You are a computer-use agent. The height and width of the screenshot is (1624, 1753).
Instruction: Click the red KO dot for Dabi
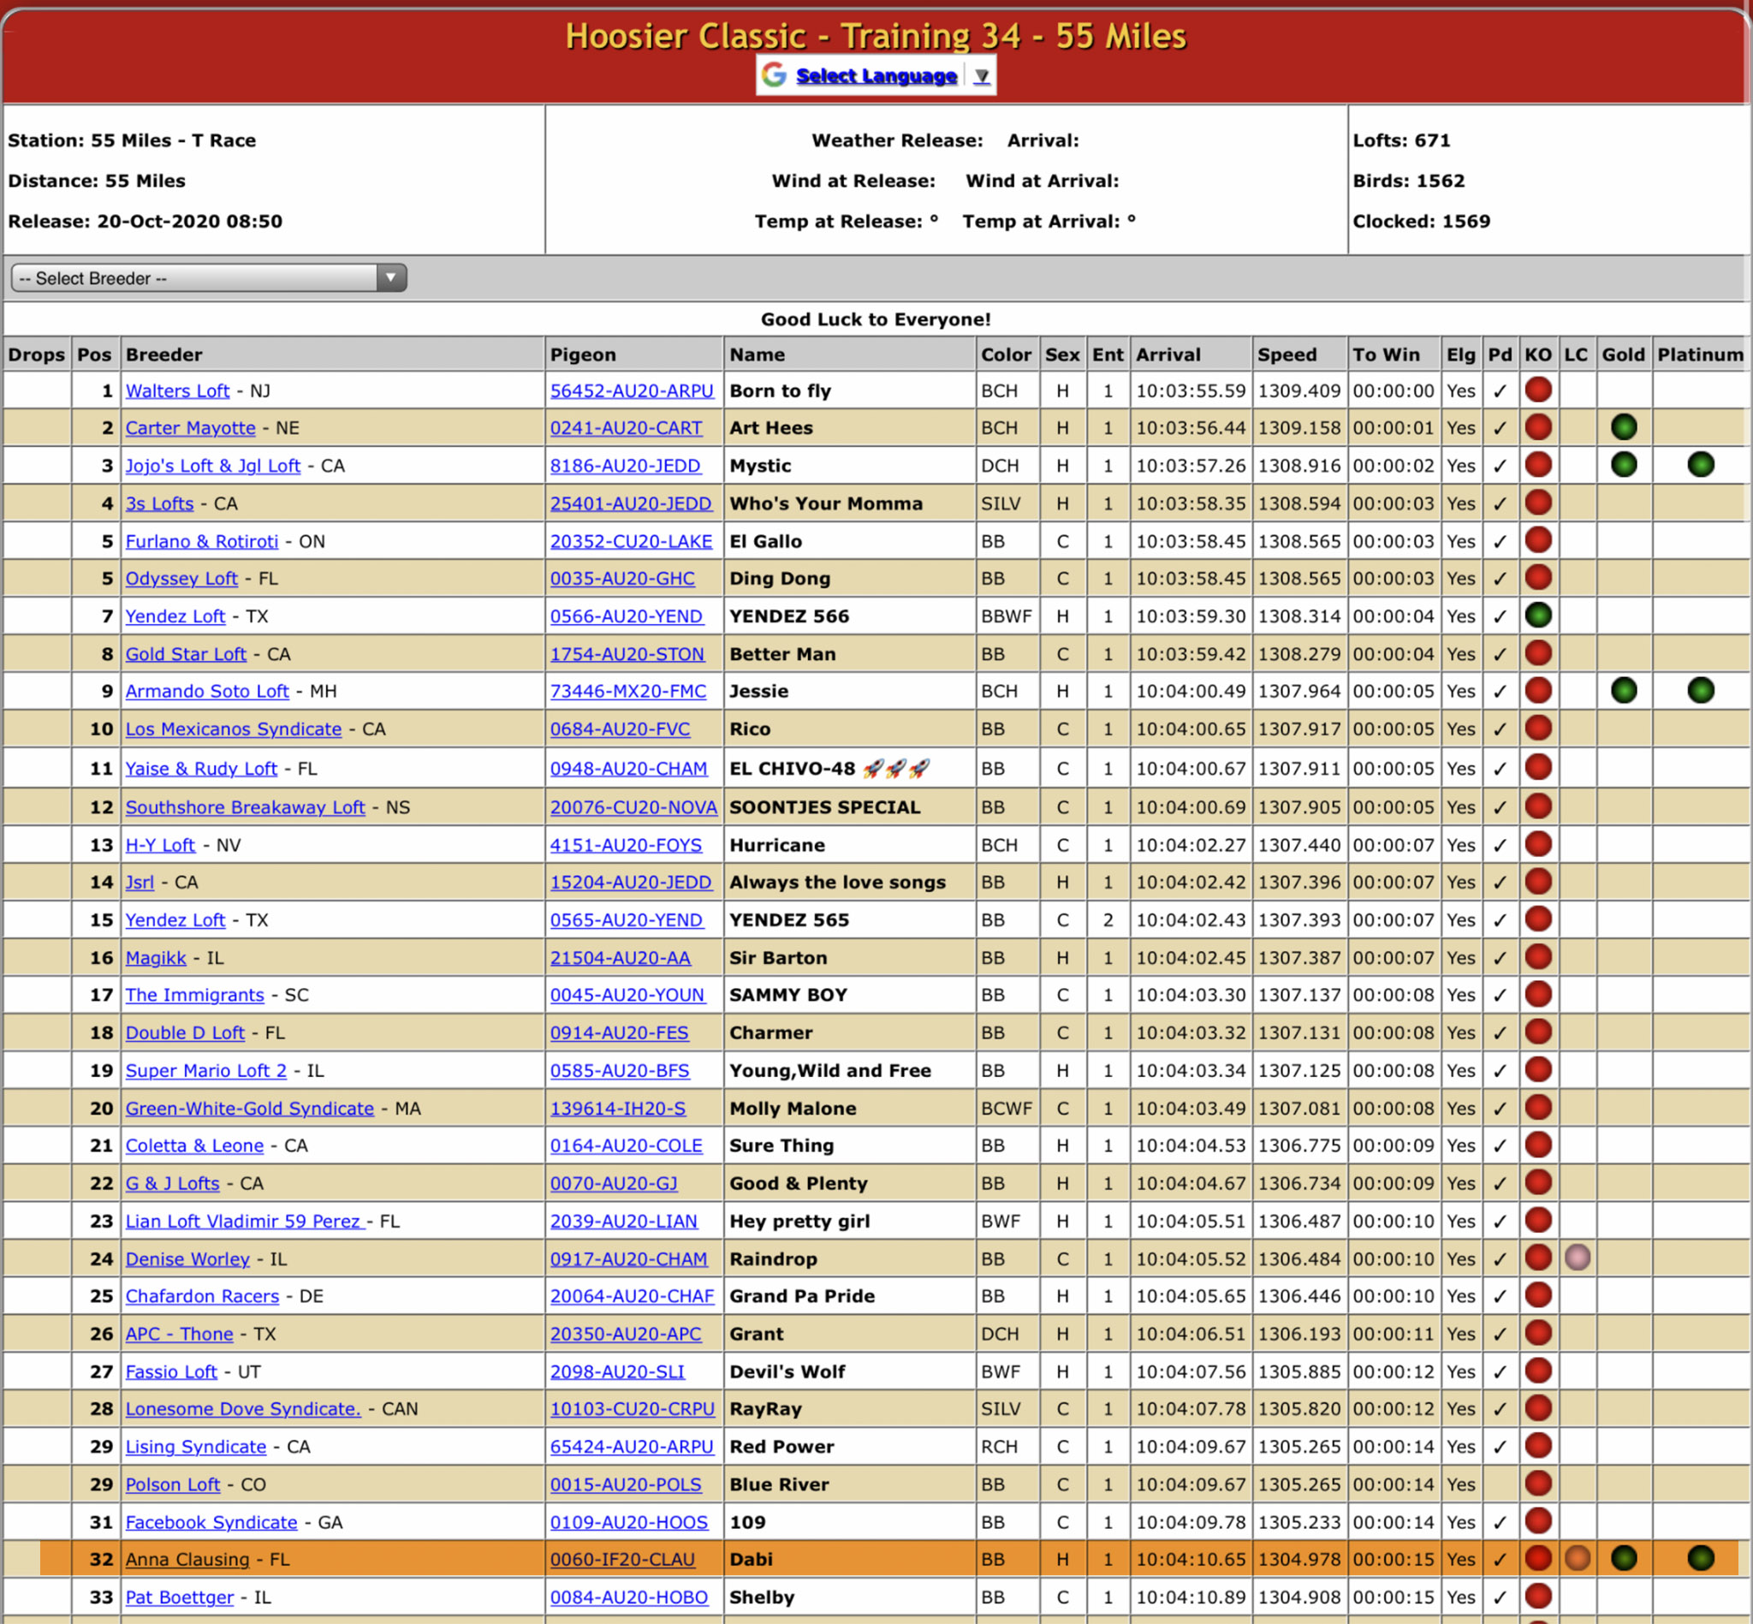click(1537, 1558)
